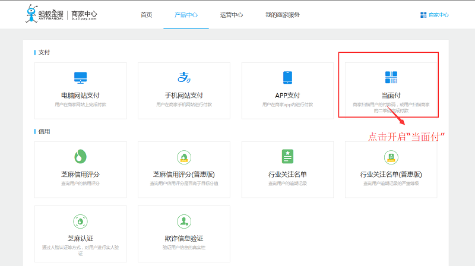Click the 芝麻信用评分 green drop icon

(x=80, y=157)
